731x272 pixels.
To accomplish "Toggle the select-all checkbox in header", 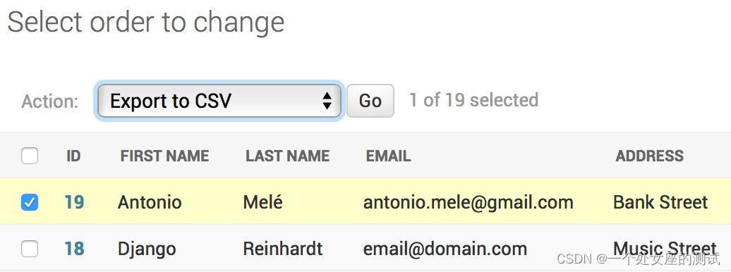I will [x=30, y=156].
